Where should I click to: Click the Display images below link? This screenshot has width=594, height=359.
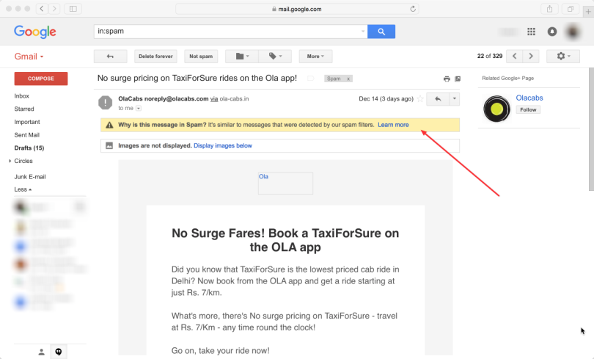point(222,146)
